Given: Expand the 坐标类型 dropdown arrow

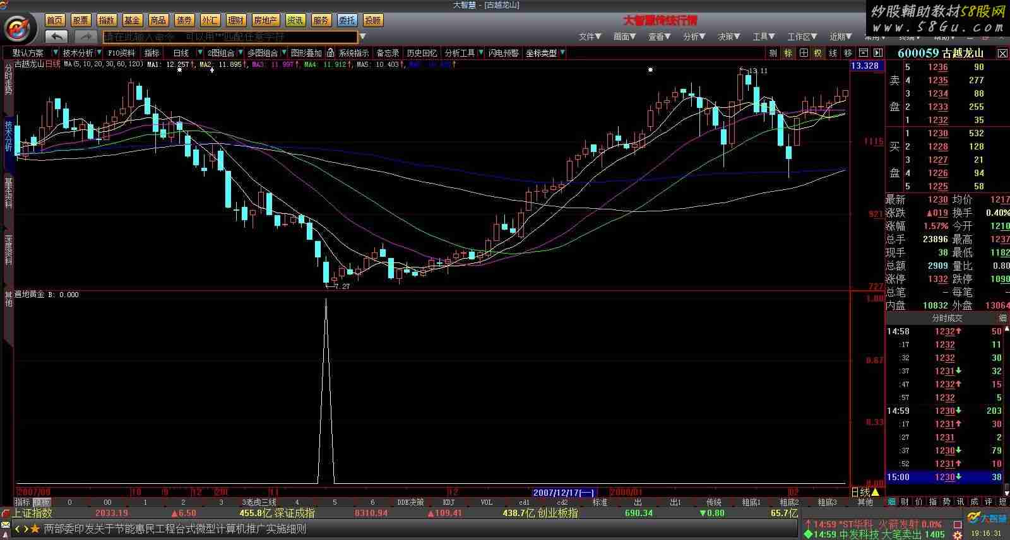Looking at the screenshot, I should click(562, 53).
